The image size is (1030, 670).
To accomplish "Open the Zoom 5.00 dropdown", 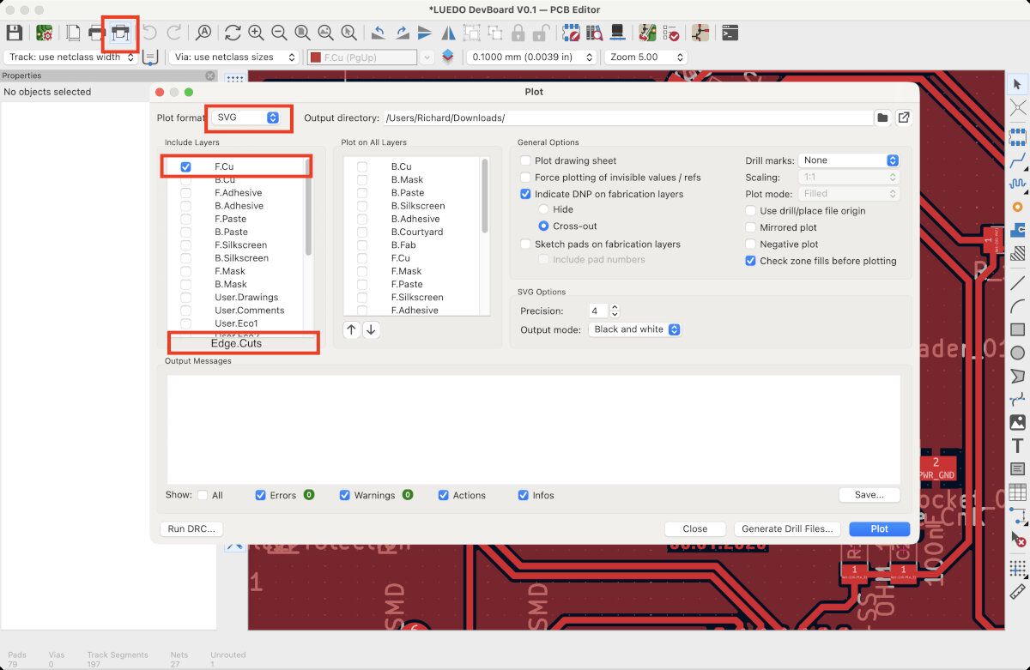I will [x=645, y=57].
